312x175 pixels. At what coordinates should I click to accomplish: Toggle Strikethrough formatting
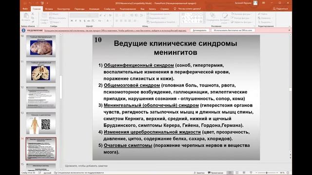pos(89,20)
